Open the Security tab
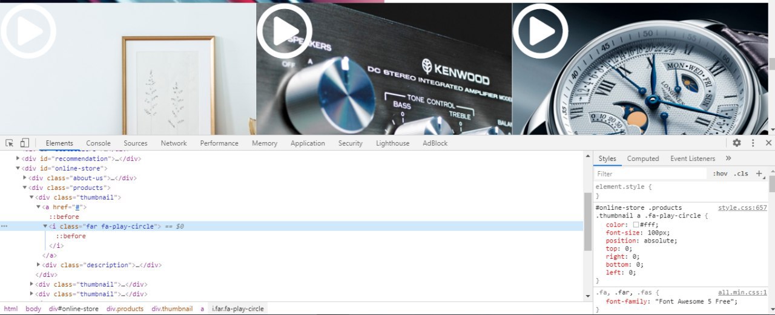Image resolution: width=775 pixels, height=315 pixels. pos(351,143)
